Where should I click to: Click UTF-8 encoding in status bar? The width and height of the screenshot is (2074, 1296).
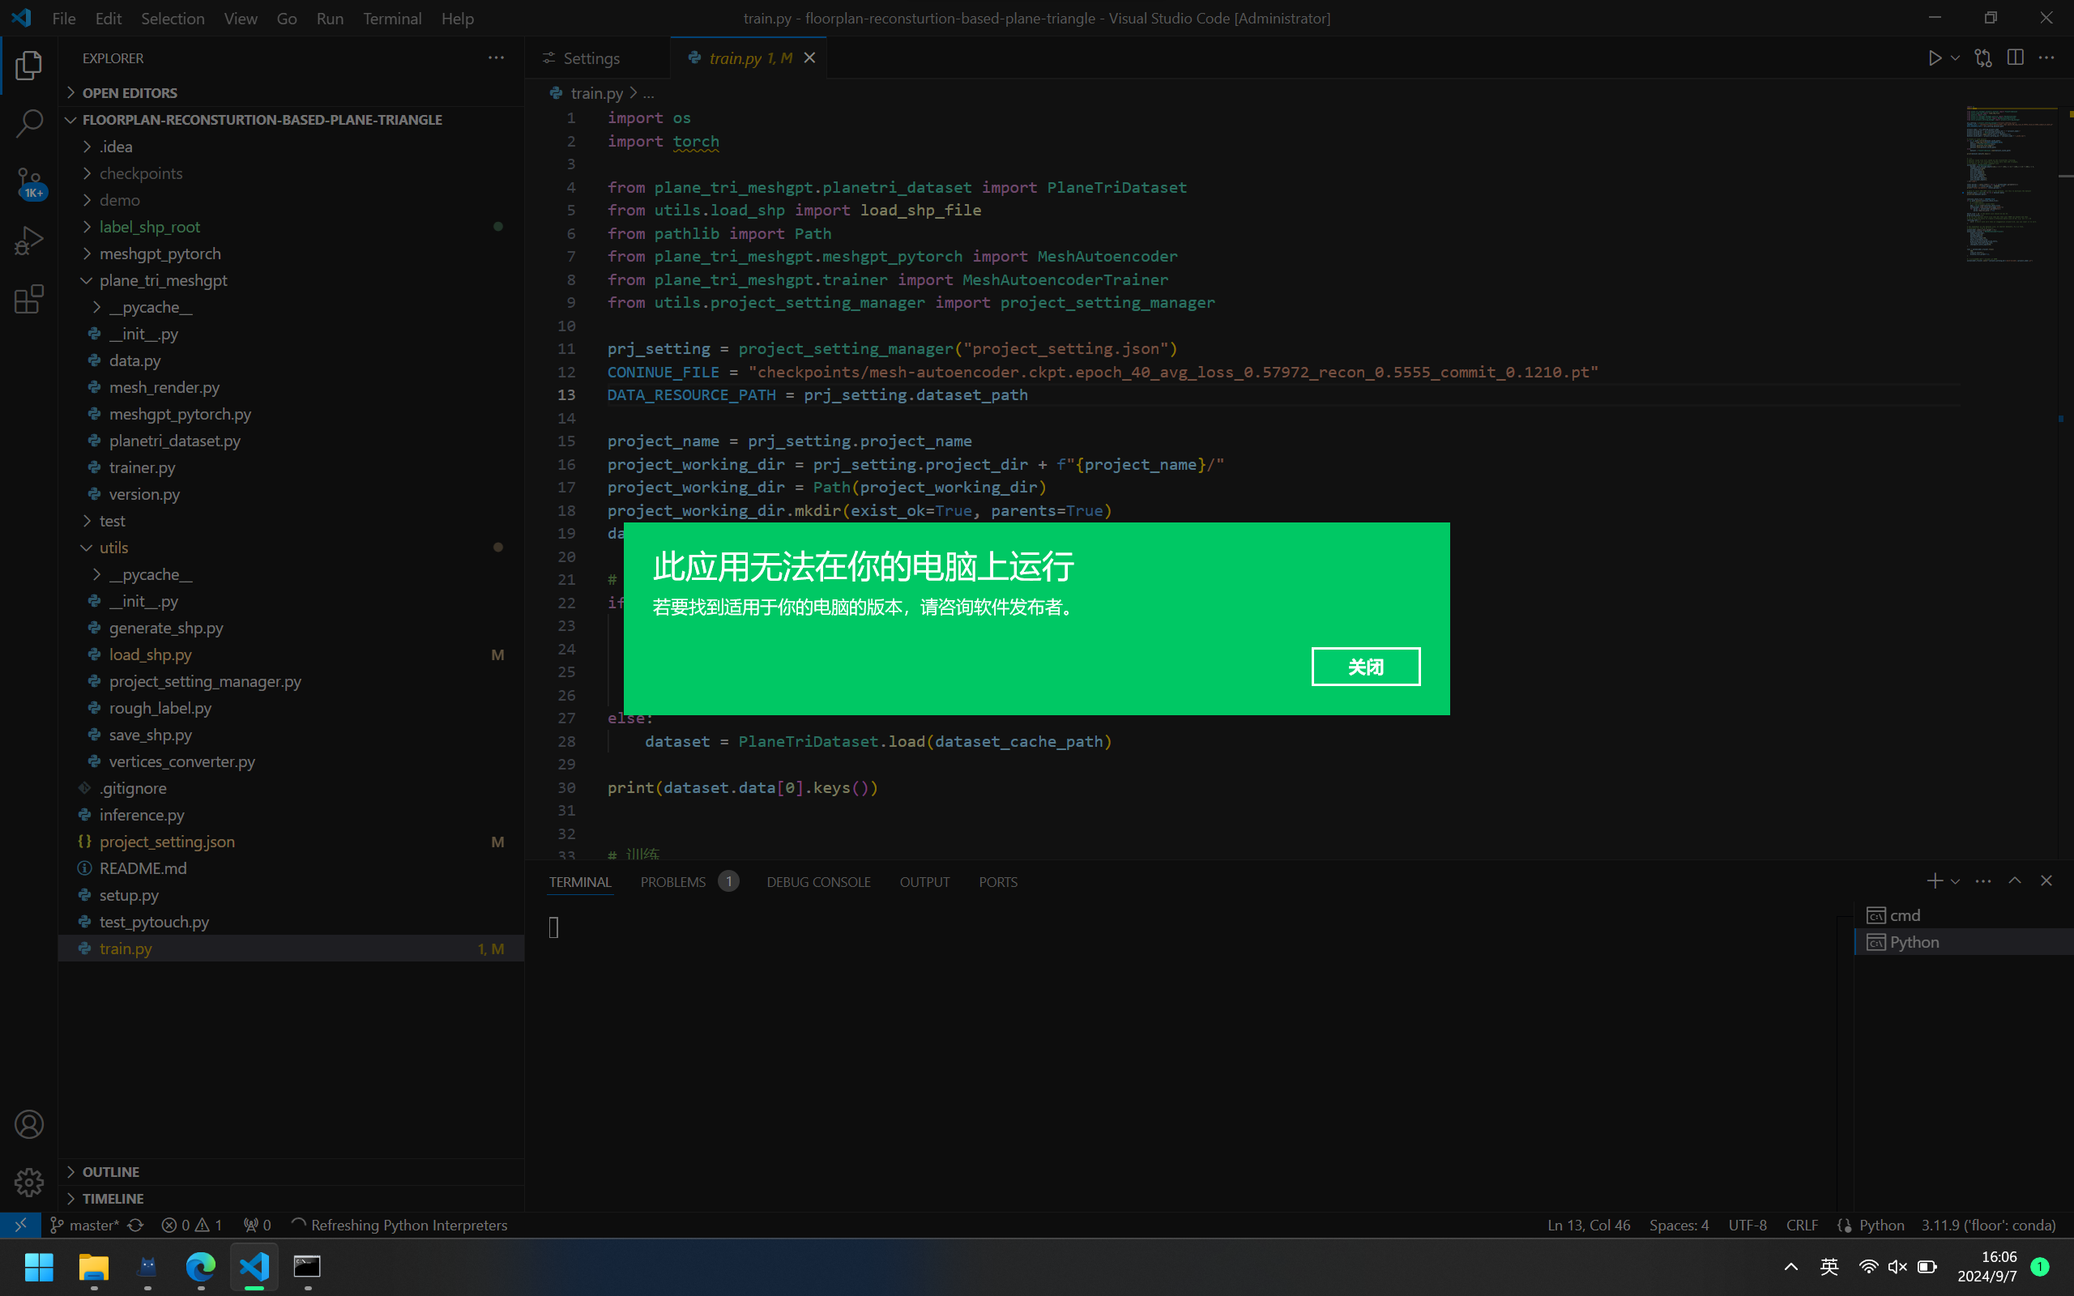coord(1747,1225)
